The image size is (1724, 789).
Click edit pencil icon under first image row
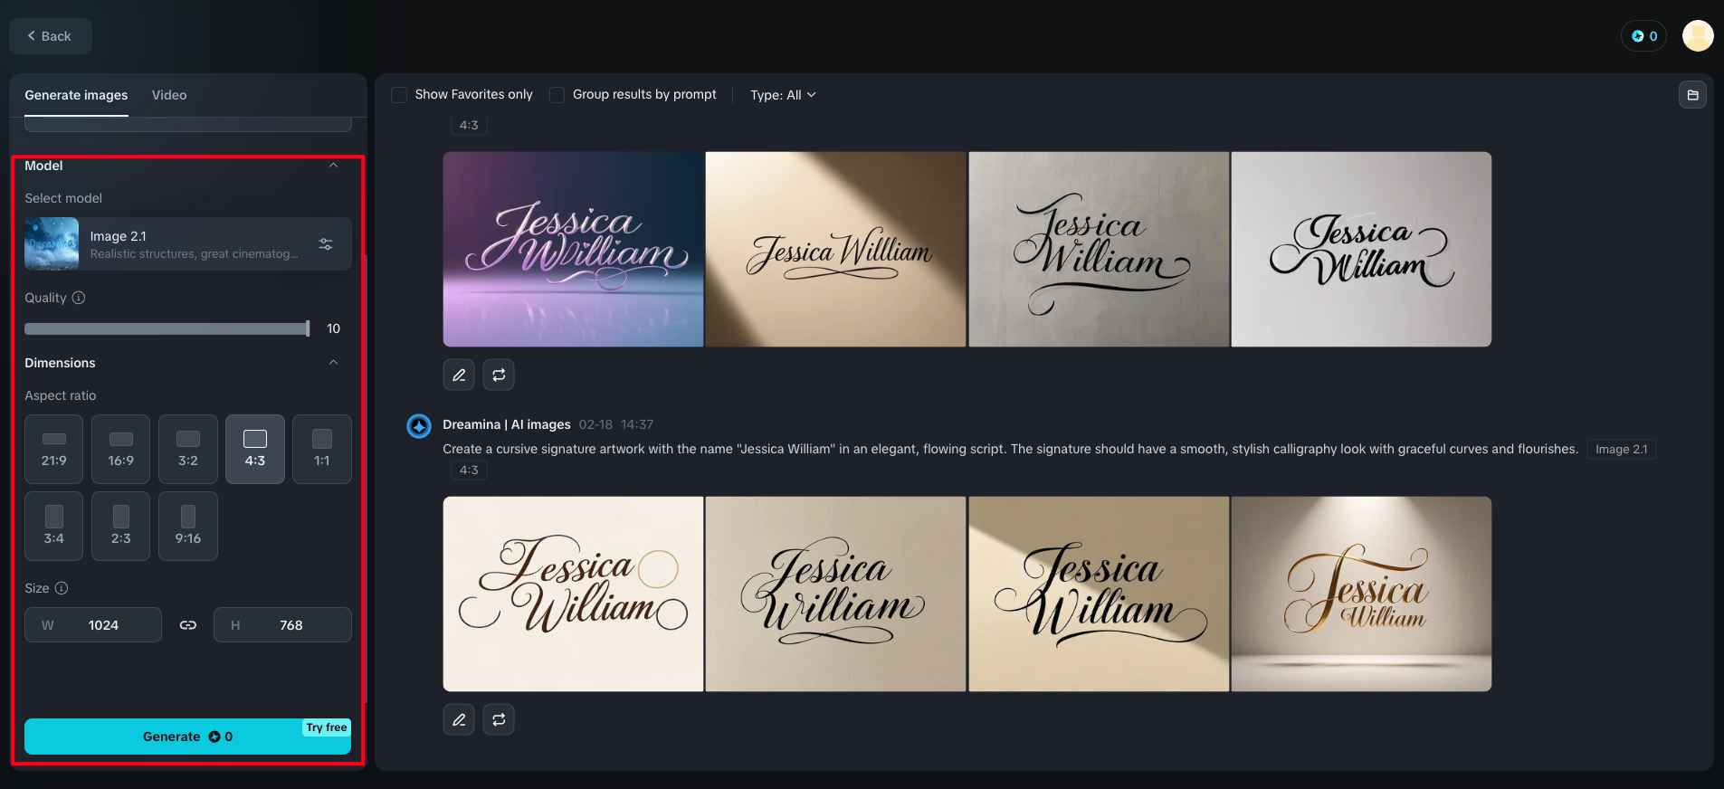tap(459, 375)
